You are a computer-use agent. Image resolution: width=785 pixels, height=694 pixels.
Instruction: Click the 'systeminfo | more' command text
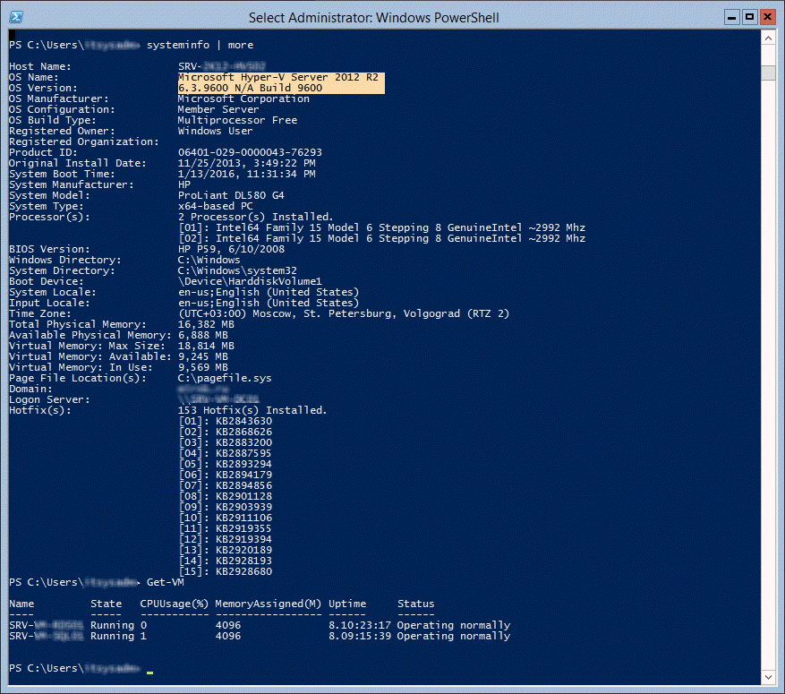200,45
